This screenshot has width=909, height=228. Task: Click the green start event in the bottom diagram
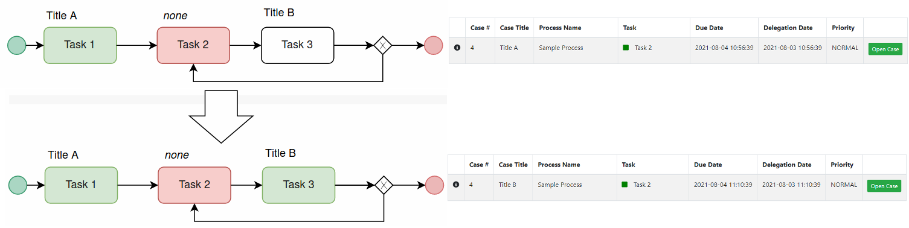[x=18, y=185]
